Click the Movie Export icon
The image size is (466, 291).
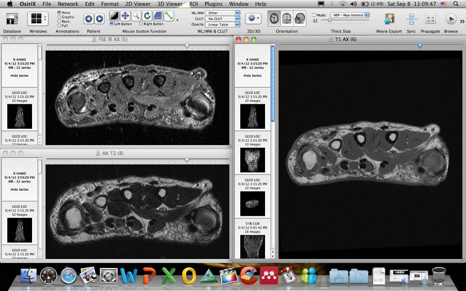tap(389, 17)
